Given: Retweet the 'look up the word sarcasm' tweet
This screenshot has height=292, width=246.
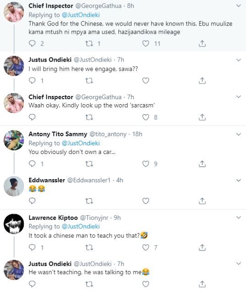Looking at the screenshot, I should (89, 117).
